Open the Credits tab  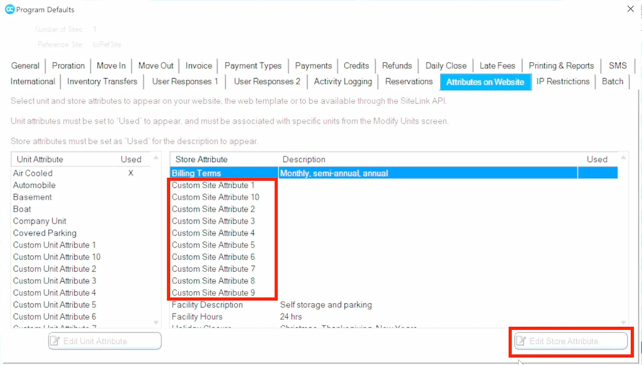click(x=356, y=66)
